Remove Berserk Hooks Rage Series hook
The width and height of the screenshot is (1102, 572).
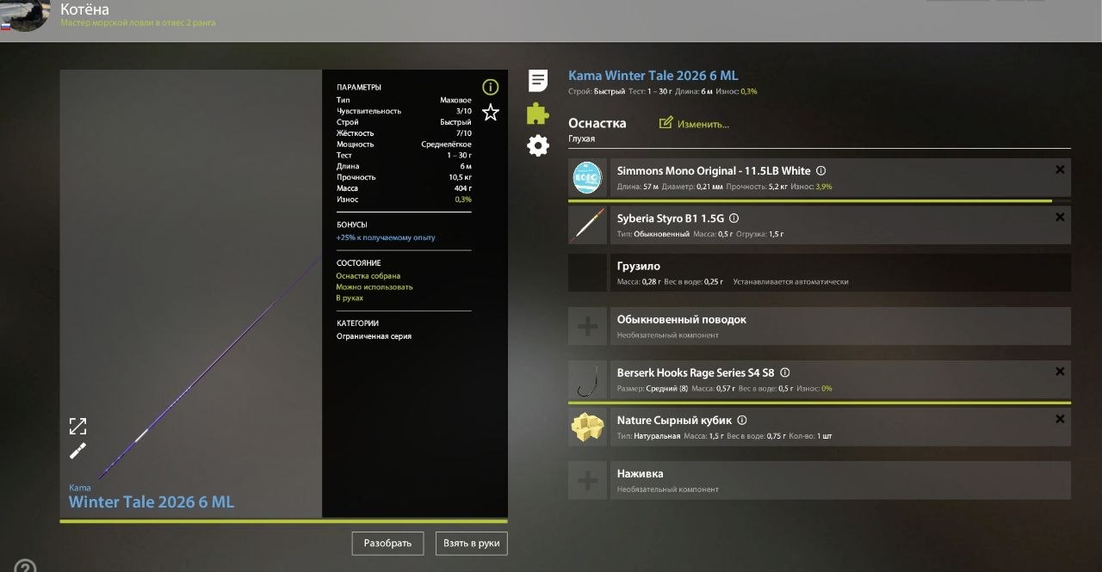coord(1060,372)
